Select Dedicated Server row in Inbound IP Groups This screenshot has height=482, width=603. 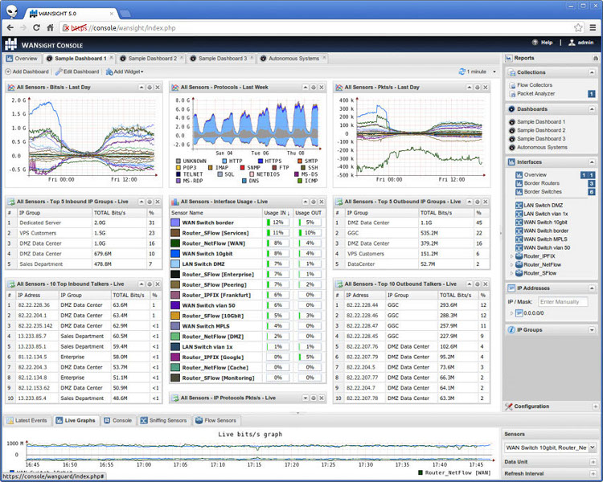(x=84, y=223)
